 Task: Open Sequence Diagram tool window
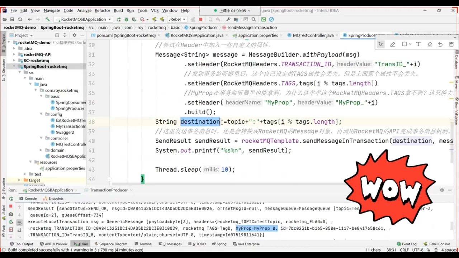point(110,244)
